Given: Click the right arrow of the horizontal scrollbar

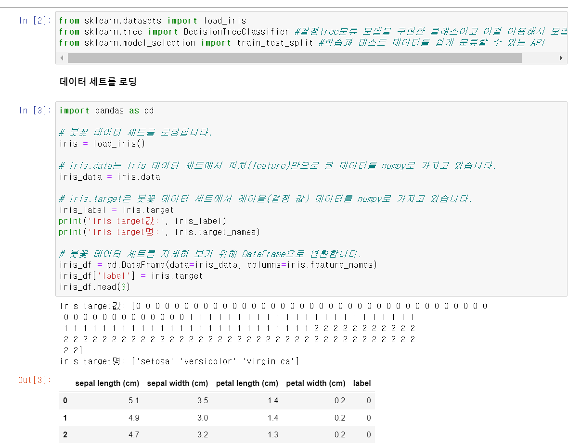Looking at the screenshot, I should (561, 58).
